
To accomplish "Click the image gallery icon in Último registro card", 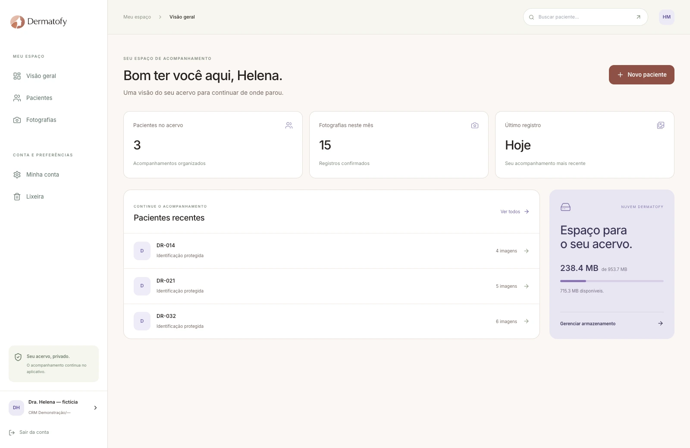I will pyautogui.click(x=661, y=125).
